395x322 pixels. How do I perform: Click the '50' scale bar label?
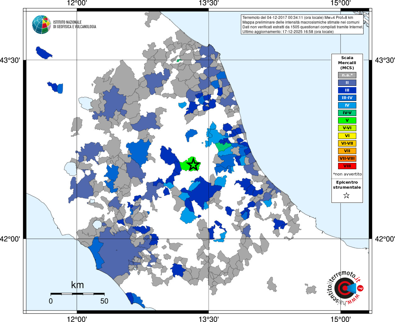tap(104, 301)
